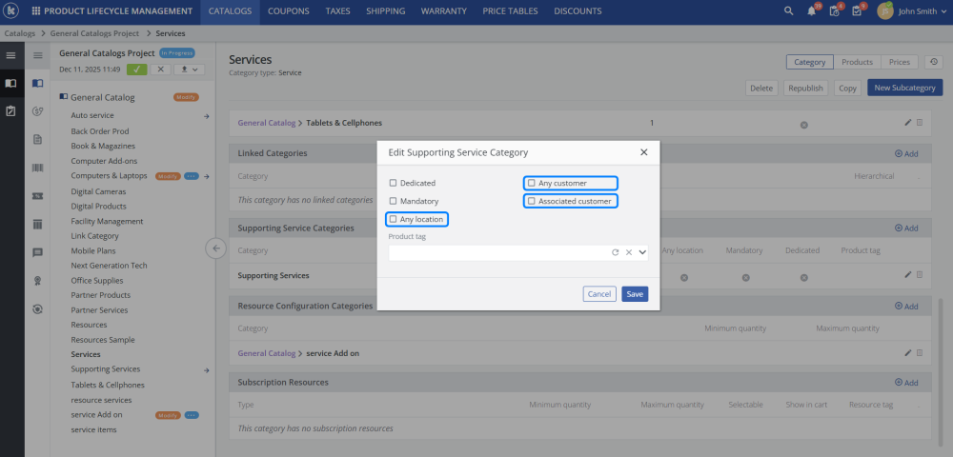Switch to the Products tab
This screenshot has height=457, width=953.
857,62
